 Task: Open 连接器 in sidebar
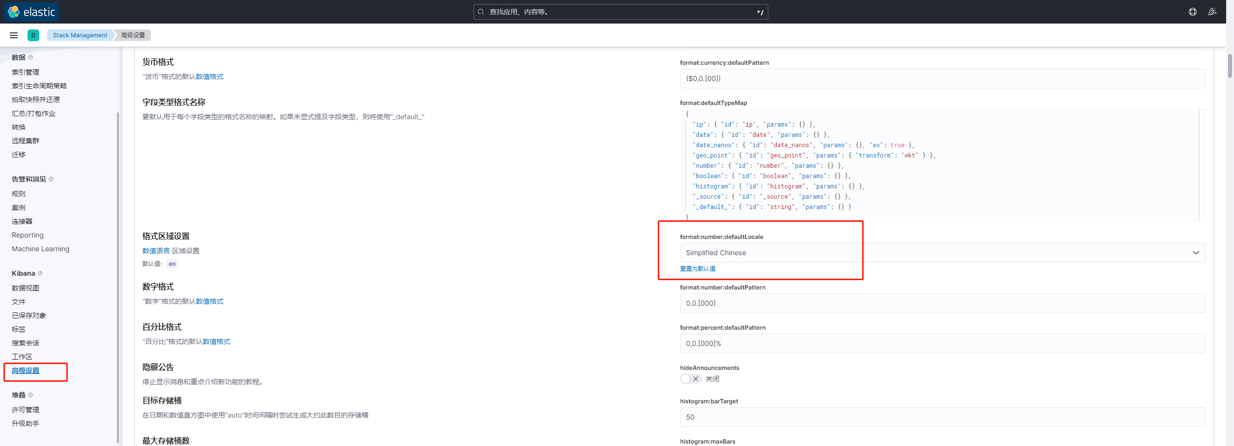[x=22, y=221]
